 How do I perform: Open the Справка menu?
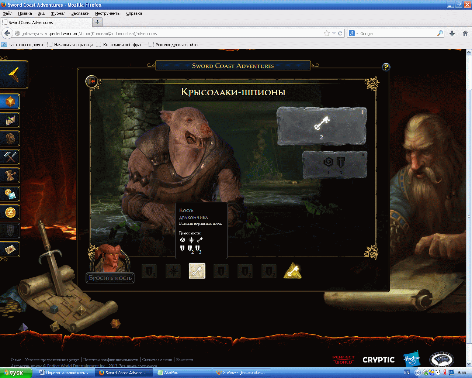134,13
